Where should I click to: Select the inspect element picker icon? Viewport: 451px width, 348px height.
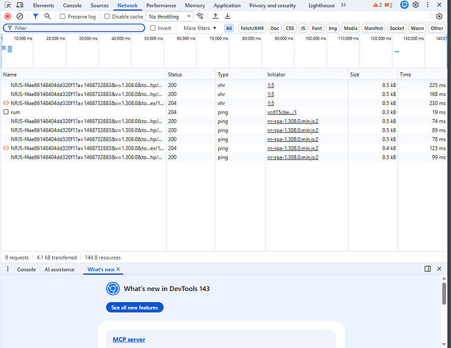coord(8,5)
